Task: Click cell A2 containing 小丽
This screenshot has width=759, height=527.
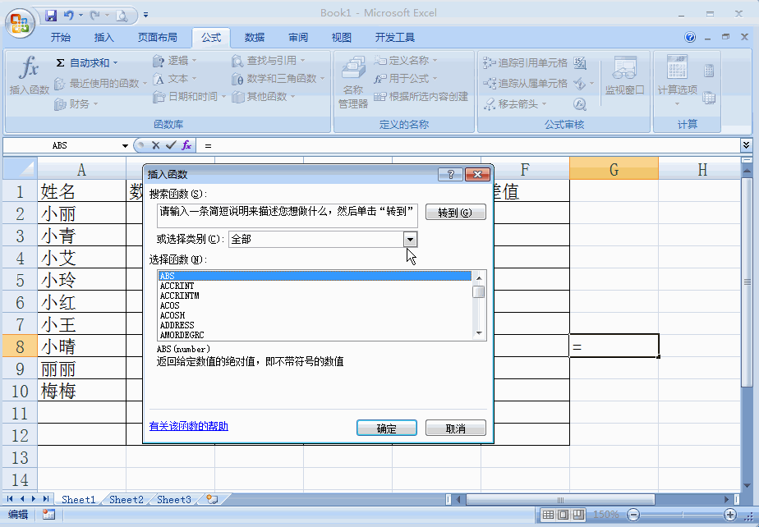Action: 82,213
